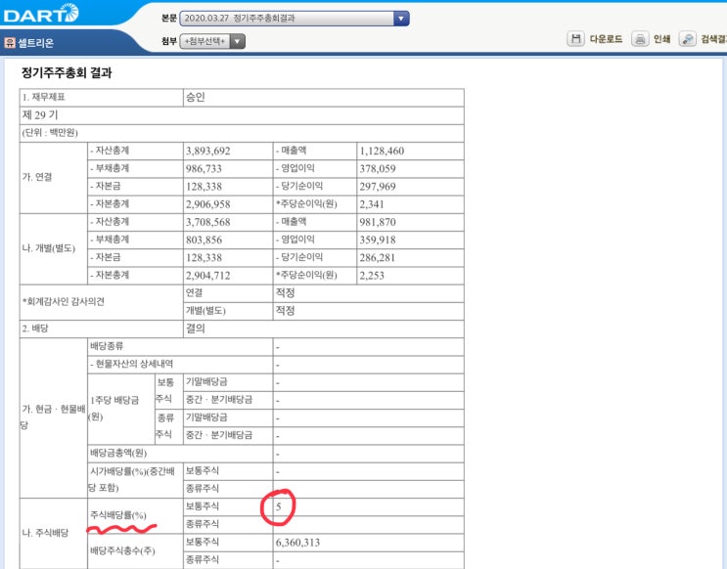Screen dimensions: 727x569
Task: Click the '(단위 : 백만원)' row
Action: (x=242, y=133)
